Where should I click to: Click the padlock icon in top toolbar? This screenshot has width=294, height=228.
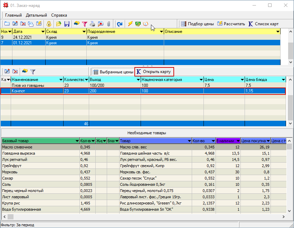coord(49,24)
